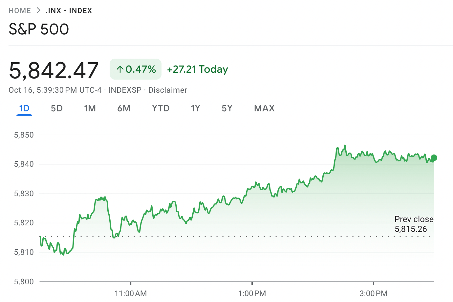This screenshot has height=302, width=453.
Task: Click the Prev close 5,815.26 label
Action: (414, 224)
